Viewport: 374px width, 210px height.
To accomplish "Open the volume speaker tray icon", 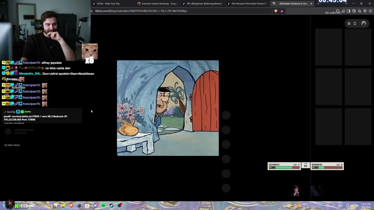I will click(352, 206).
